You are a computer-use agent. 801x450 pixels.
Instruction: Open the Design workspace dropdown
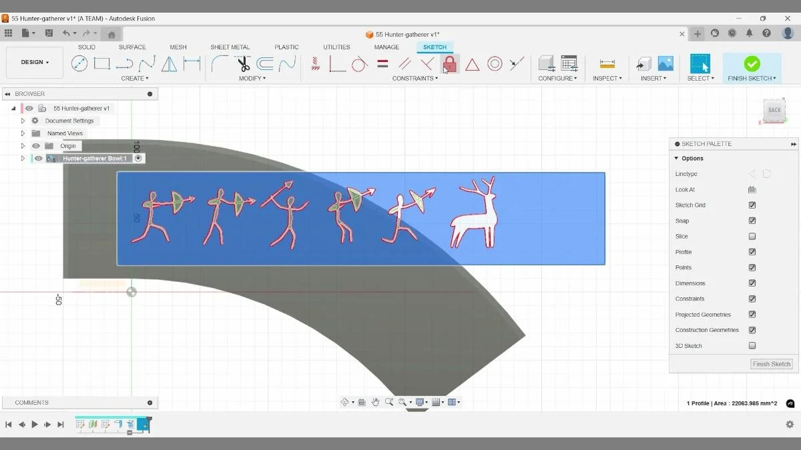[34, 62]
